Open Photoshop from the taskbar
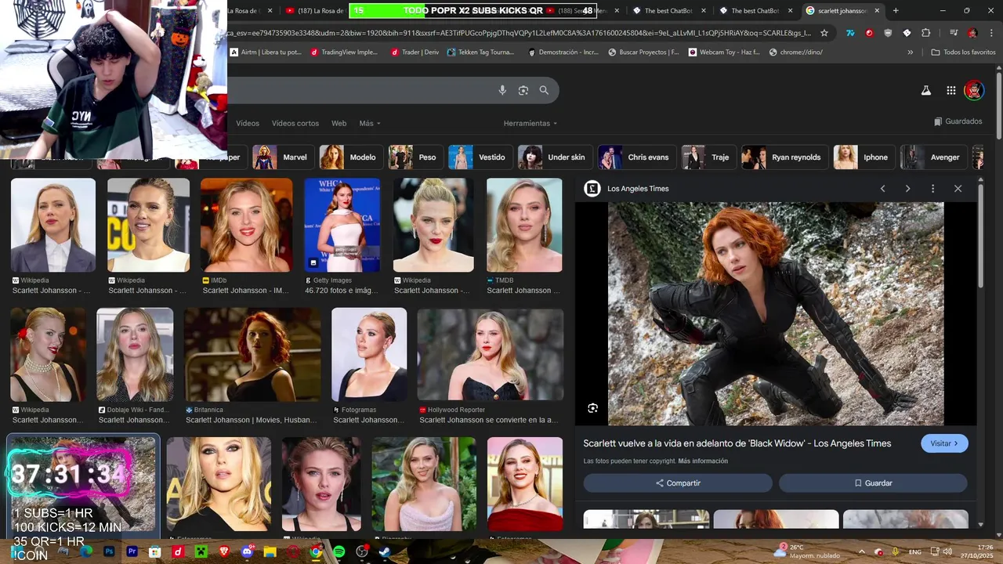The image size is (1003, 564). 109,551
